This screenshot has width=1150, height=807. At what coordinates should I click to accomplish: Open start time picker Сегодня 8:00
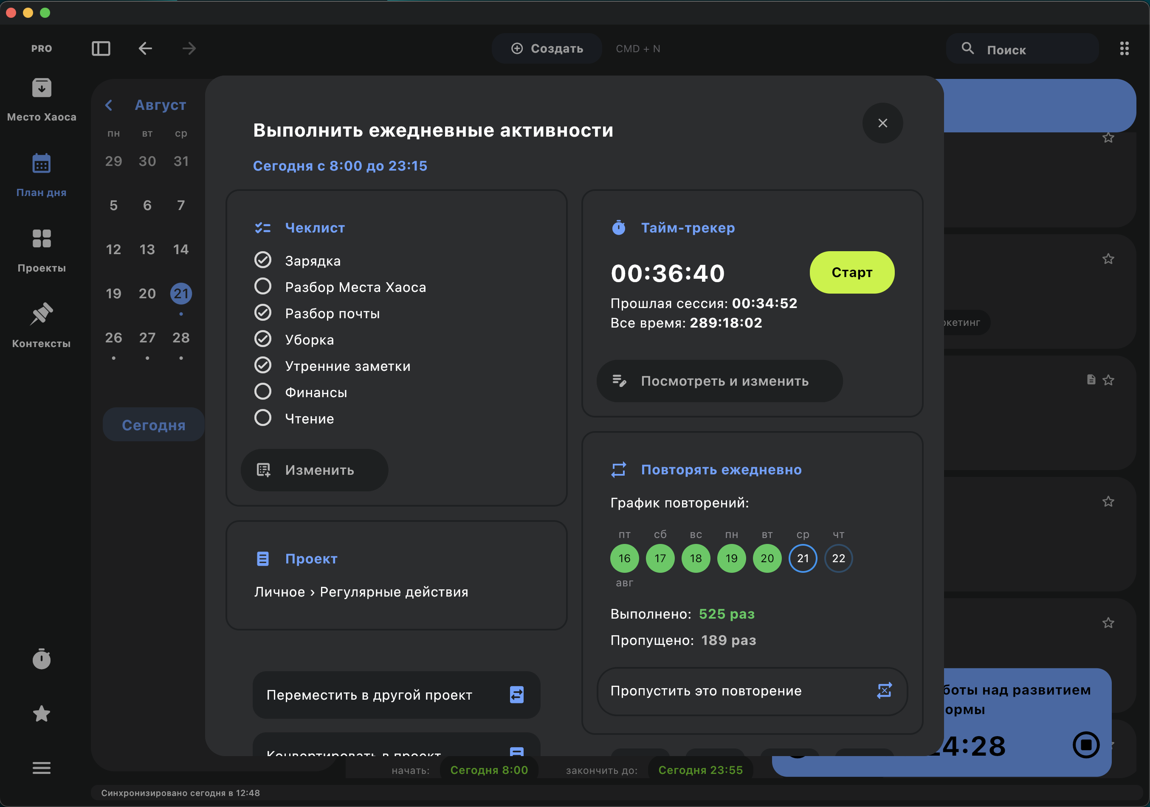point(488,770)
